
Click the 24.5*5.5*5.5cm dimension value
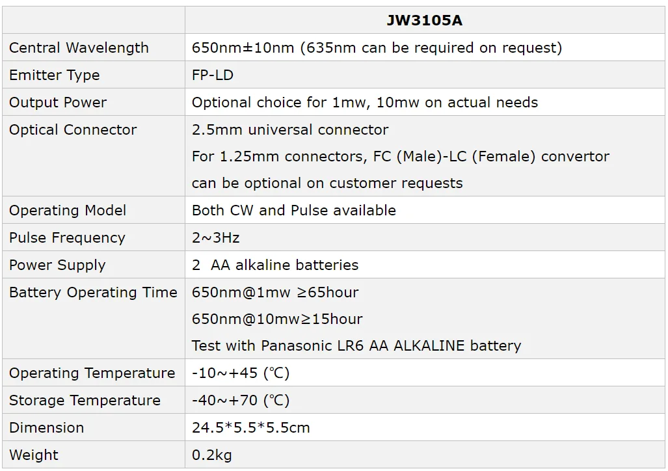coord(251,427)
